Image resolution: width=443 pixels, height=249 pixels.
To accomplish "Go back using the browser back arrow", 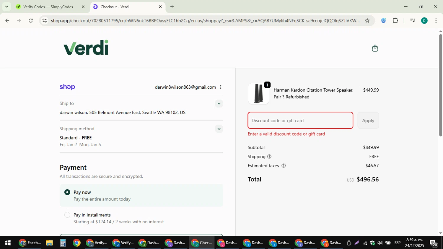I will point(7,20).
